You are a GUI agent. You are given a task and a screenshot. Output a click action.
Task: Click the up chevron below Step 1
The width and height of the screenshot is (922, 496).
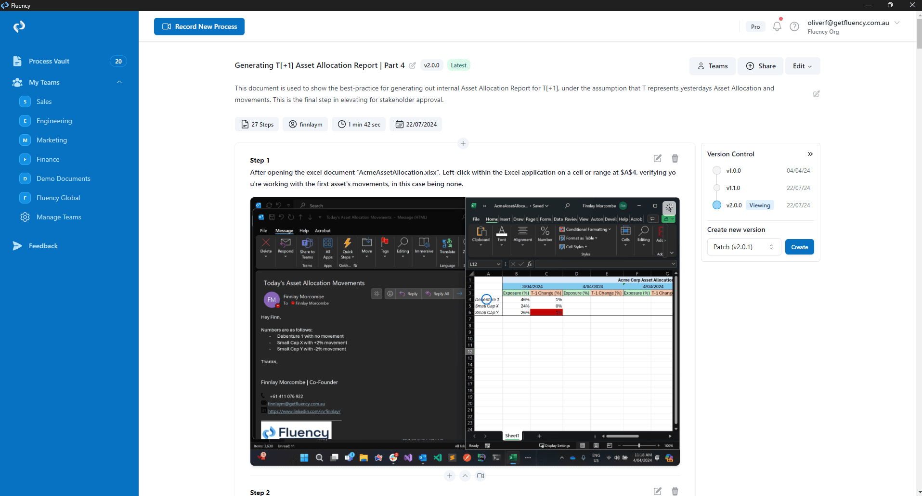tap(465, 476)
